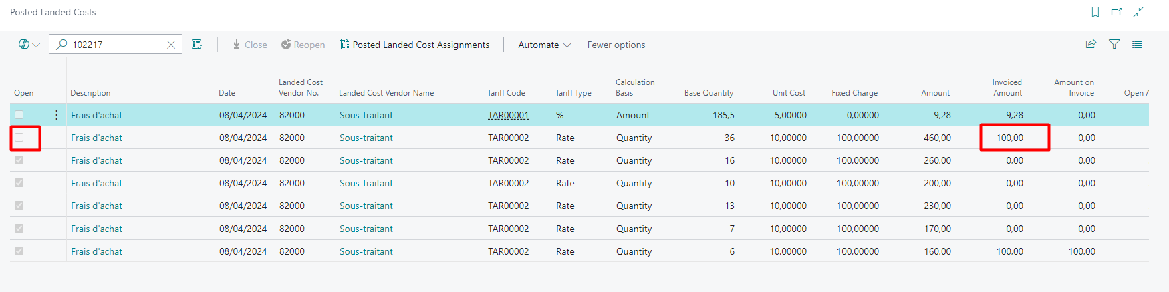The width and height of the screenshot is (1169, 292).
Task: Open the filter pane with the funnel icon
Action: click(1114, 45)
